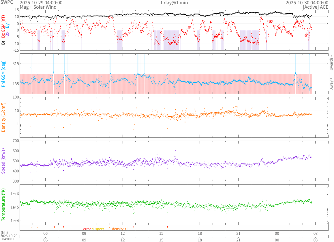The image size is (334, 242).
Task: Enable the struck-through By series
Action: [x=8, y=25]
